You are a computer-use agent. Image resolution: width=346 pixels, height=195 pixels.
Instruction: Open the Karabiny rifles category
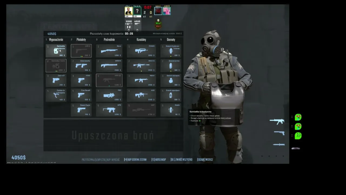(x=141, y=40)
